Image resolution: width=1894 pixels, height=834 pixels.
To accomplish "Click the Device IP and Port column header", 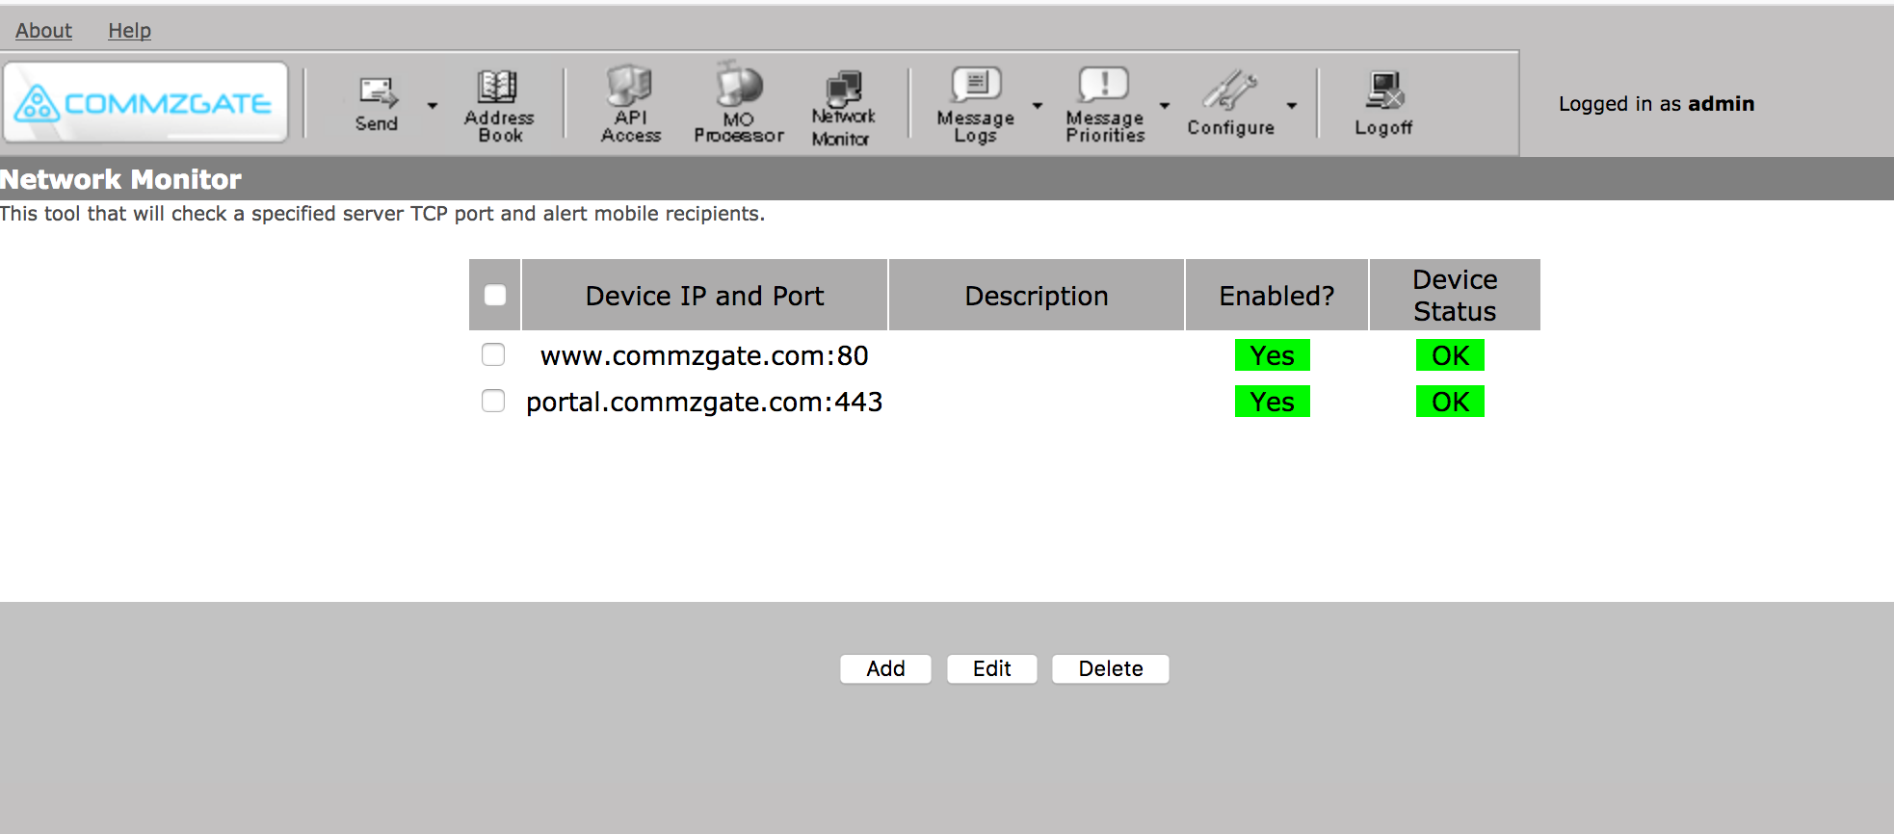I will pyautogui.click(x=704, y=295).
